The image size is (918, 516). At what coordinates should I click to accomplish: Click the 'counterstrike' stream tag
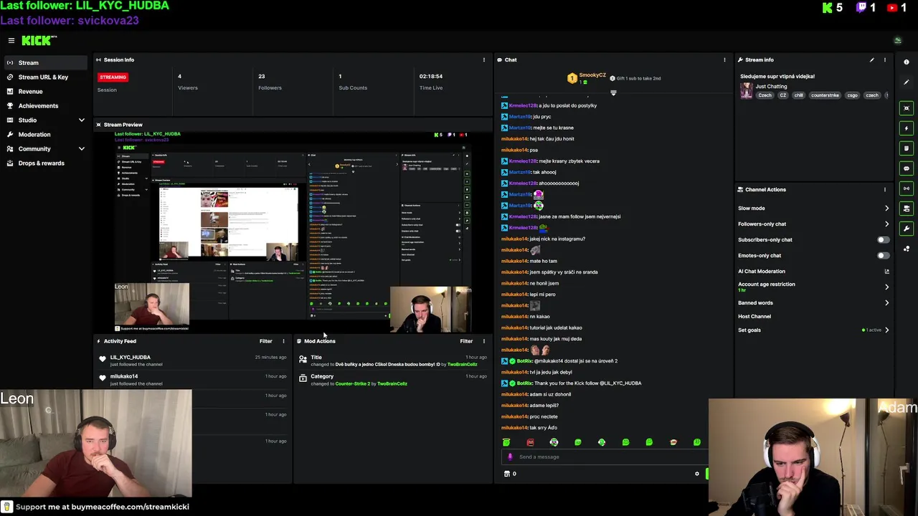[x=825, y=95]
